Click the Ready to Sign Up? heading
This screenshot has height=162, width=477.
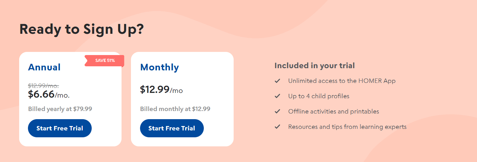click(81, 29)
